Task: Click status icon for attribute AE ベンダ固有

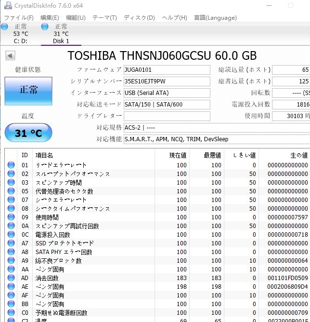Action: tap(11, 286)
